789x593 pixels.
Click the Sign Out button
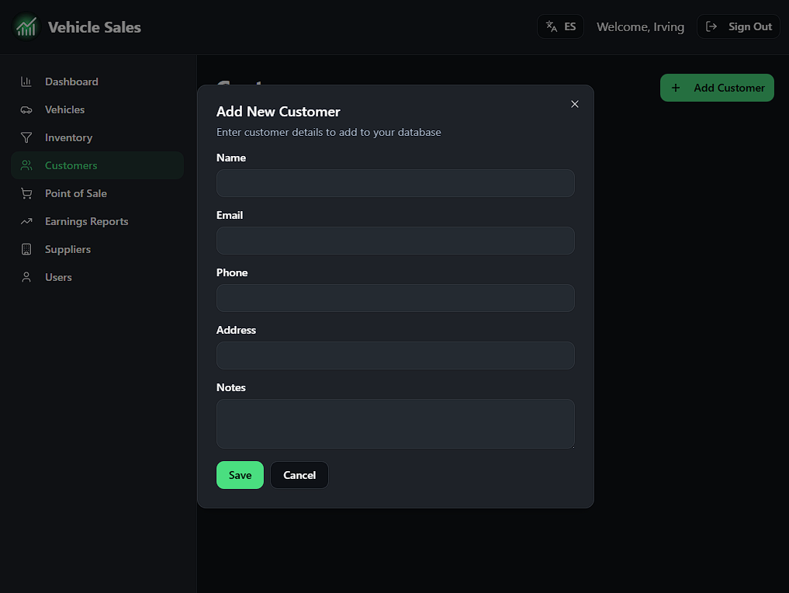(x=738, y=26)
